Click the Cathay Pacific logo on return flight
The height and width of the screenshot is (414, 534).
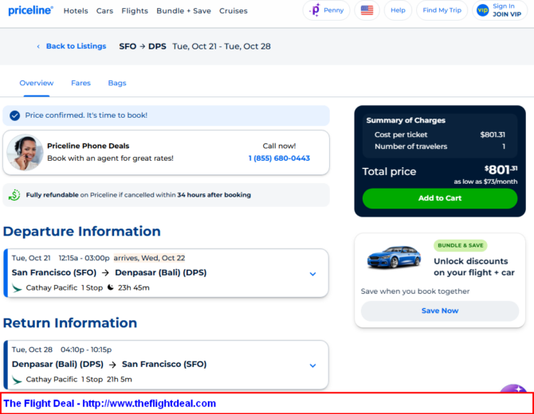pyautogui.click(x=17, y=379)
